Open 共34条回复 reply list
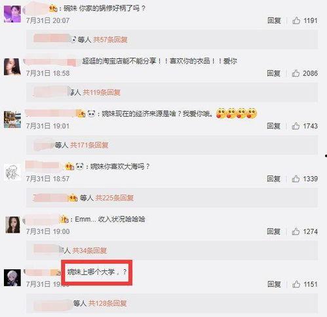Screen dimensions: 327x317 click(x=90, y=250)
